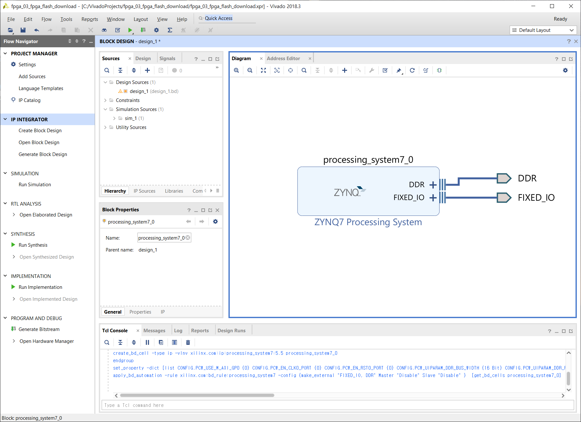The height and width of the screenshot is (422, 581).
Task: Click Create Block Design
Action: pyautogui.click(x=40, y=131)
